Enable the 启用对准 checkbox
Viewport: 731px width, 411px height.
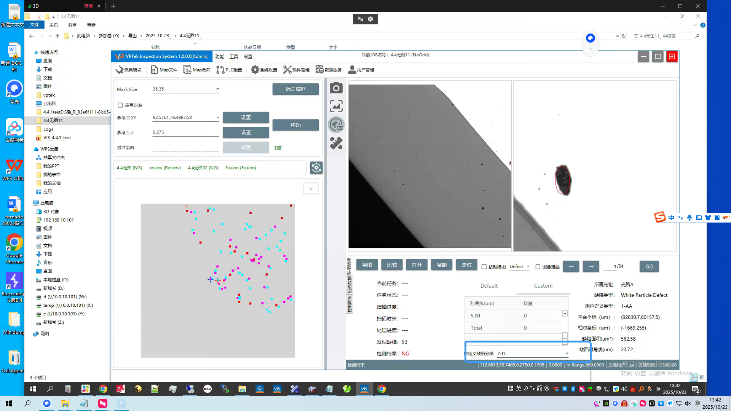[x=120, y=105]
